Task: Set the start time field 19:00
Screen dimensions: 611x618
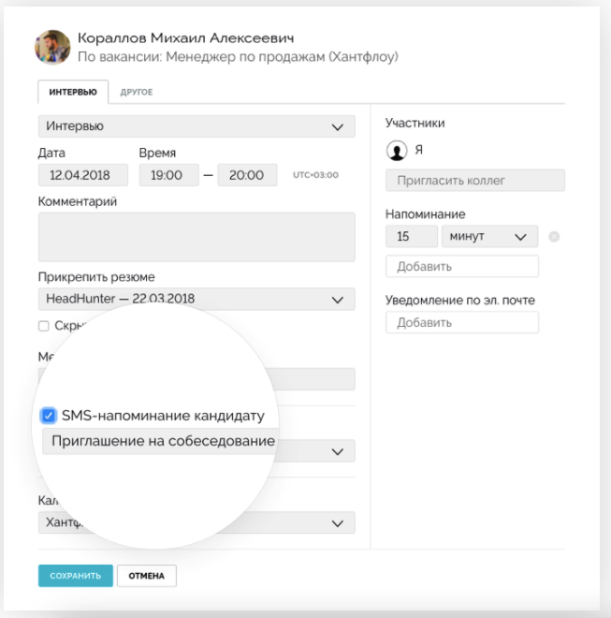Action: click(168, 175)
